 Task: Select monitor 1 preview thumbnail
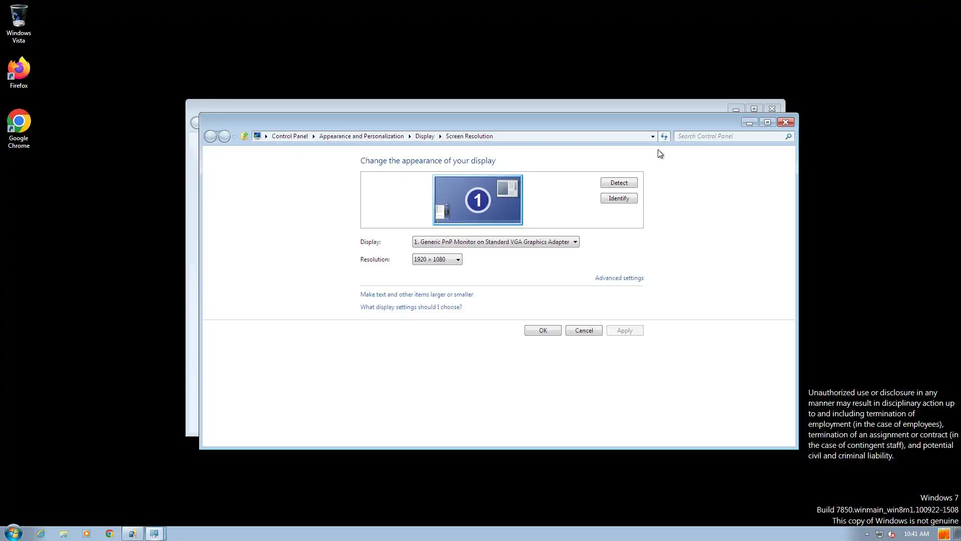[477, 200]
